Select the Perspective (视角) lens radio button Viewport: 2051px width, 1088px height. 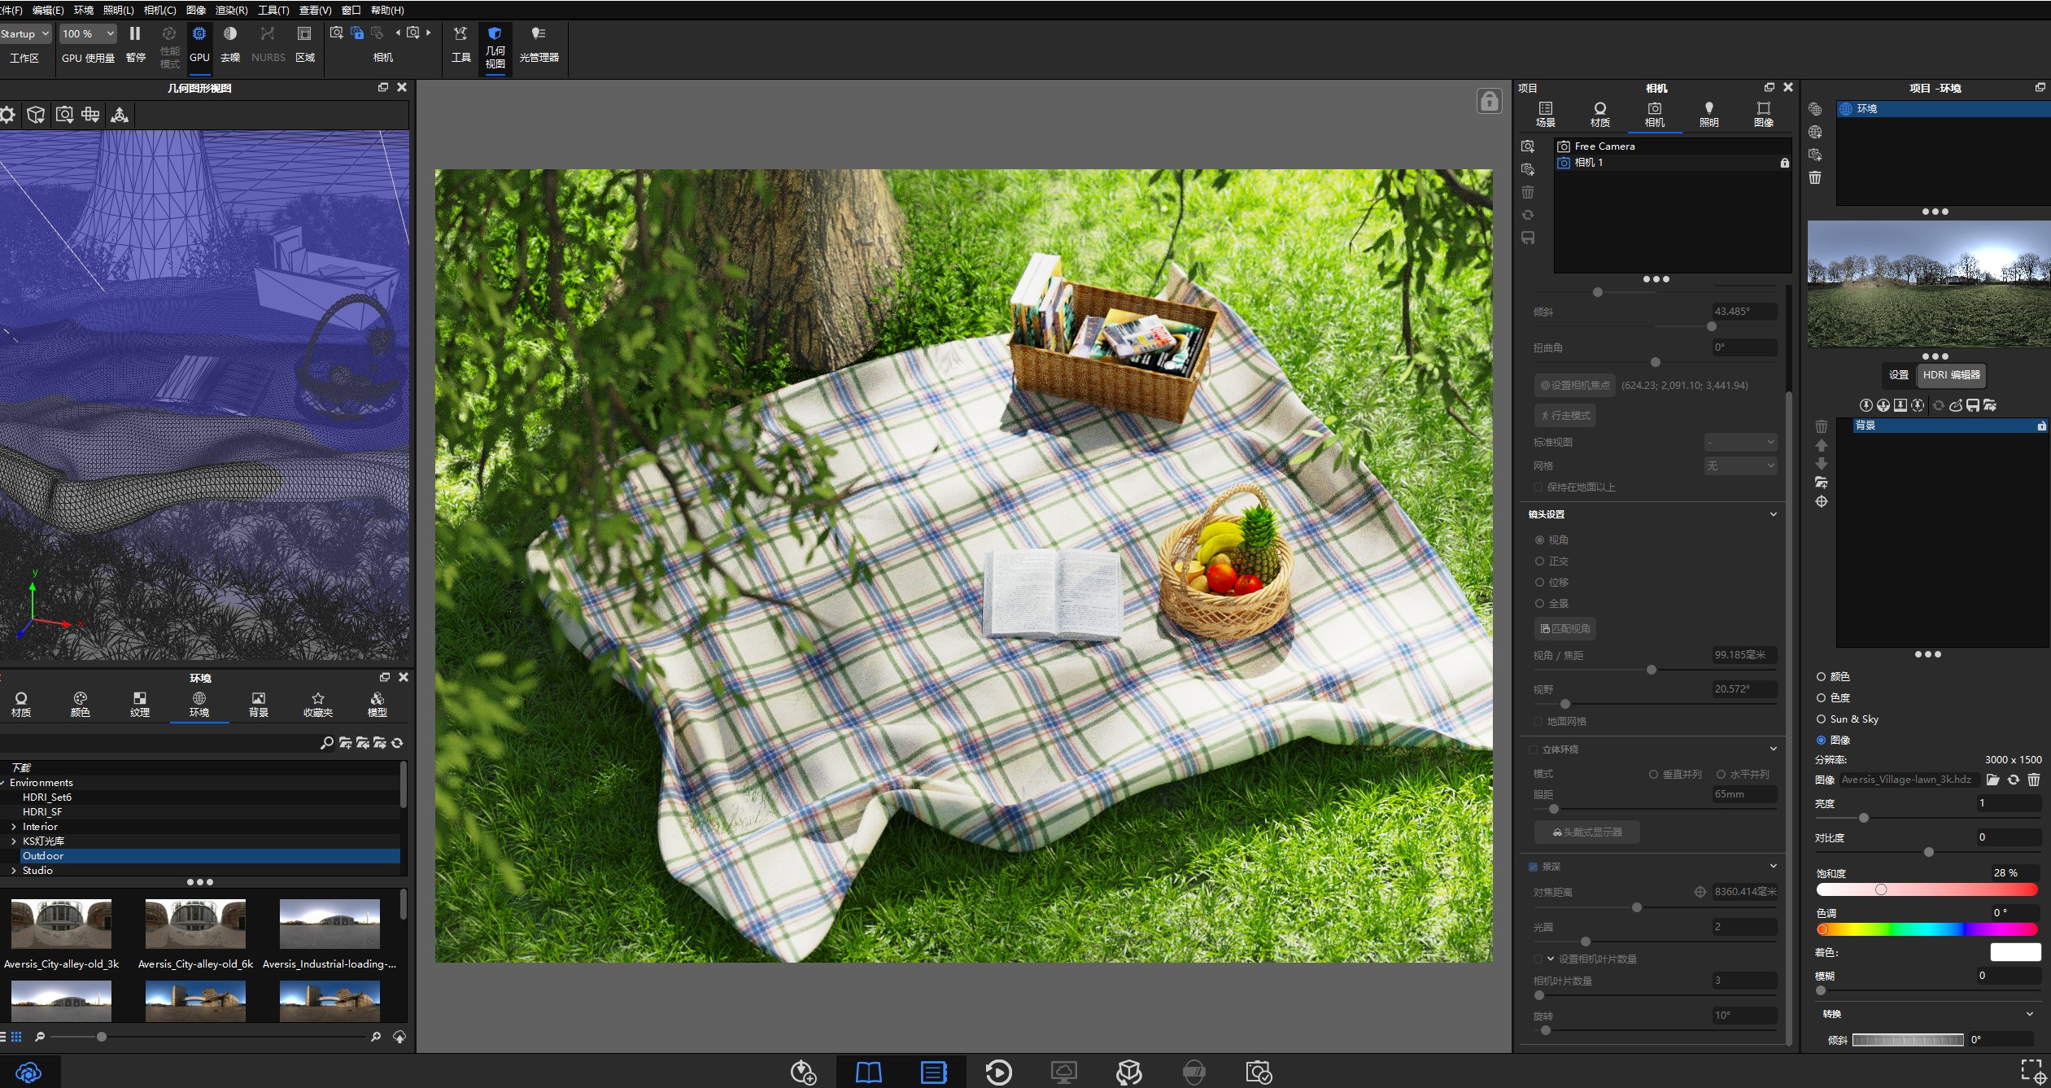(1539, 540)
